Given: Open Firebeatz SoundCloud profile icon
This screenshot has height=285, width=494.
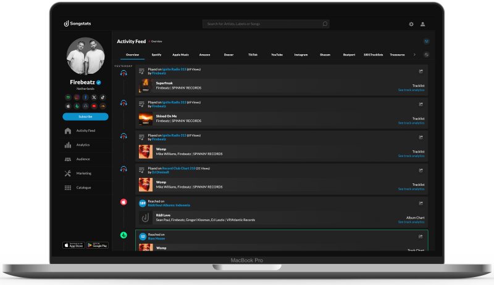Looking at the screenshot, I should (103, 106).
